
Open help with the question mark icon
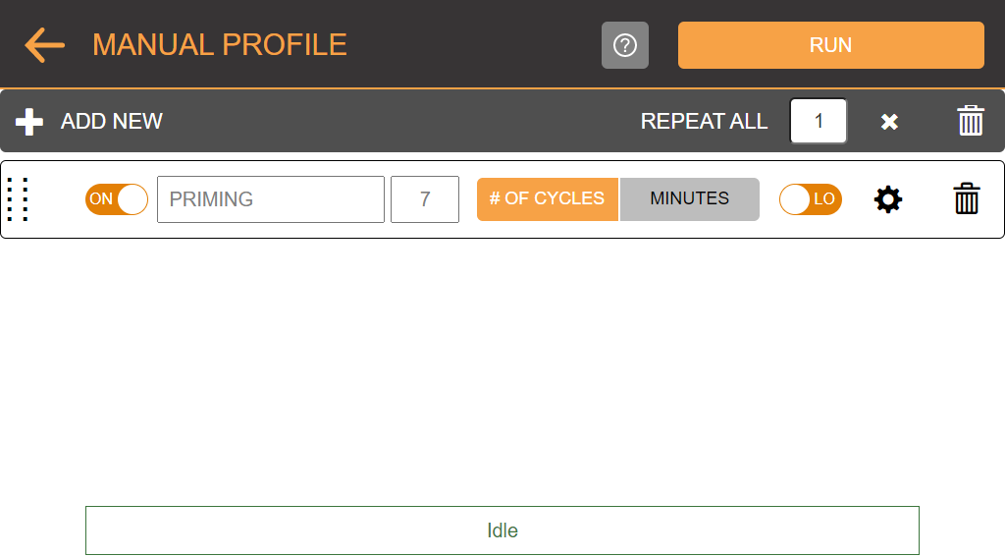[625, 45]
